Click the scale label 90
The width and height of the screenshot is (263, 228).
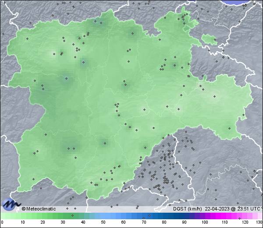click(x=185, y=222)
